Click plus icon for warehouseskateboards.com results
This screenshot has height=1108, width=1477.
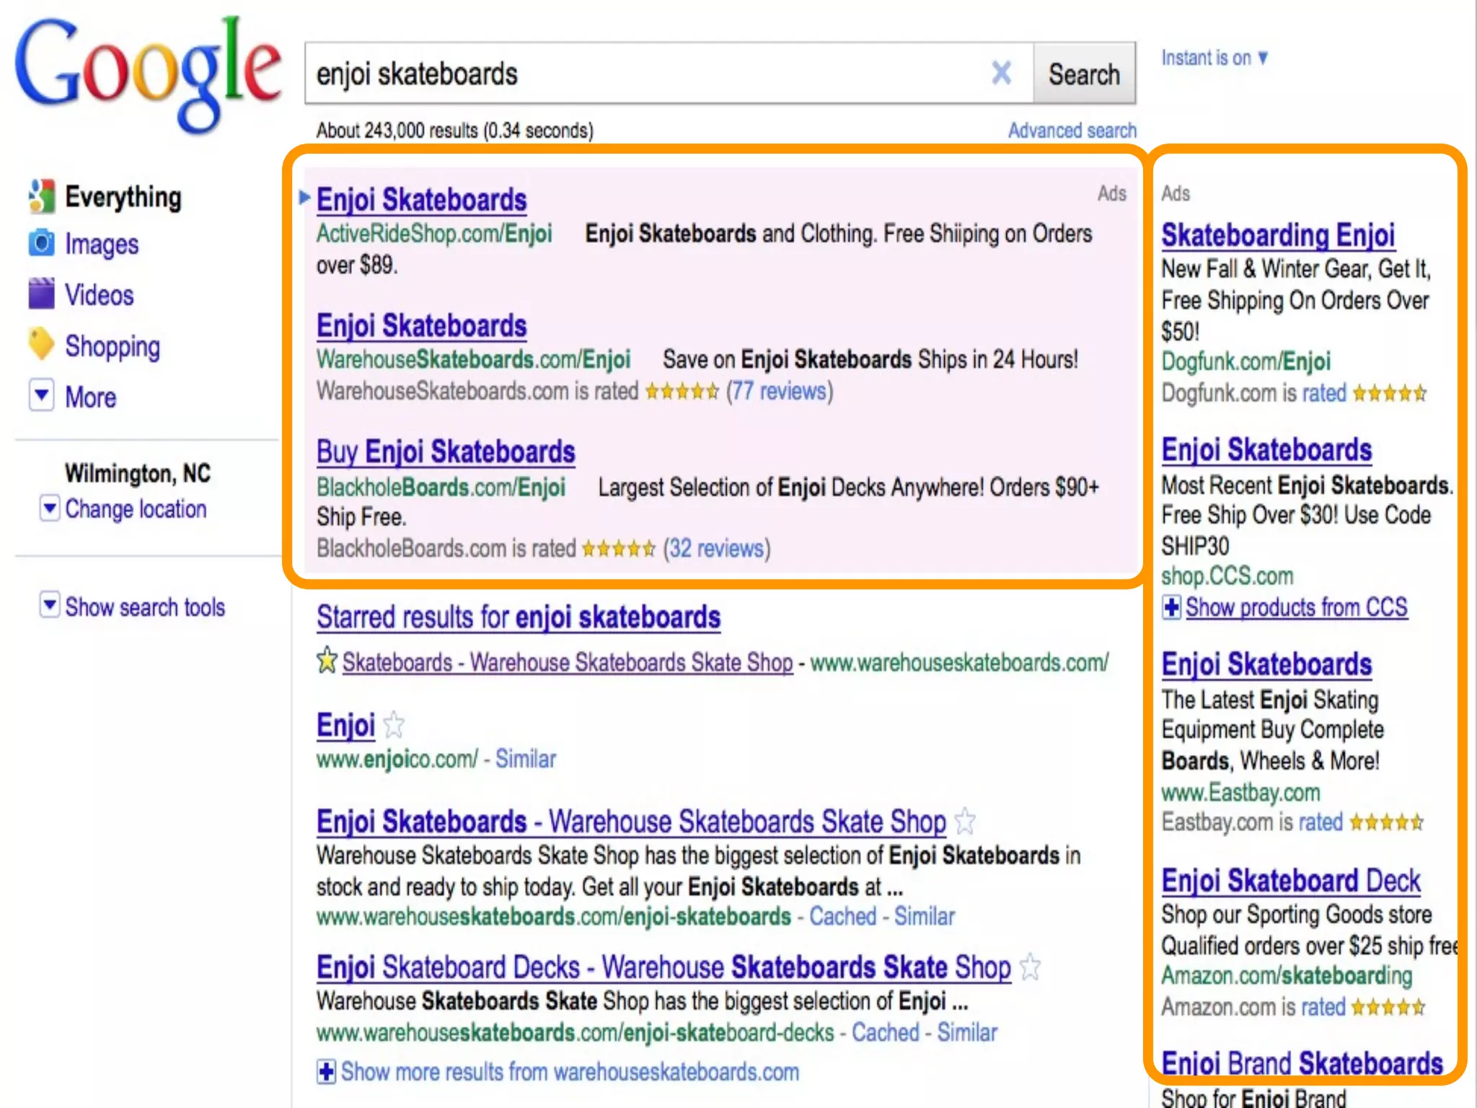326,1072
